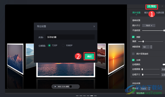
Task: Click the 名称 name input field
Action: click(70, 37)
